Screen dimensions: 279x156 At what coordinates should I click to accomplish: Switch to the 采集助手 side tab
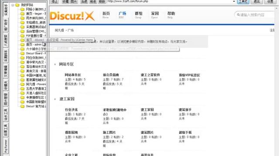click(x=6, y=10)
